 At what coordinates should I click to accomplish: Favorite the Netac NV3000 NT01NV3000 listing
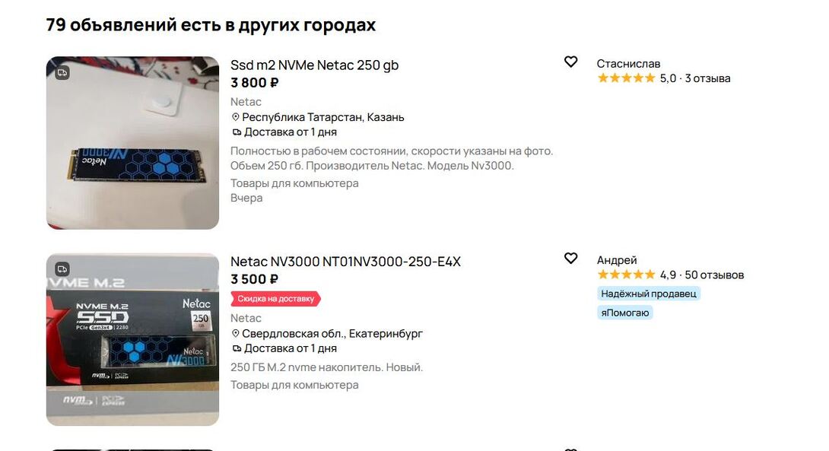(570, 259)
